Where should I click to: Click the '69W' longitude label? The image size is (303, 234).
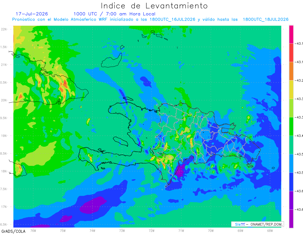click(240, 230)
